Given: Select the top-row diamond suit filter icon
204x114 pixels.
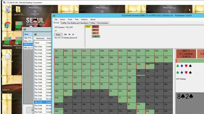Looking at the screenshot, I should tap(182, 66).
